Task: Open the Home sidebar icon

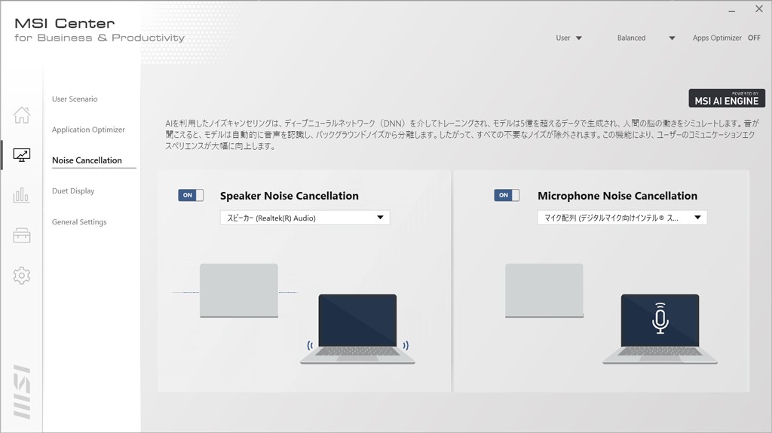Action: pyautogui.click(x=22, y=114)
